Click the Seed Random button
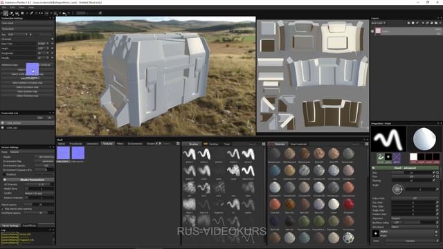Image resolution: width=443 pixels, height=249 pixels. pyautogui.click(x=410, y=241)
